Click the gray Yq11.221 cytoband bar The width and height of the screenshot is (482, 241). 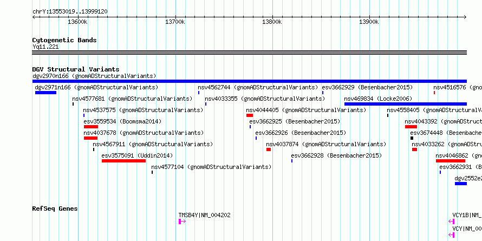250,53
